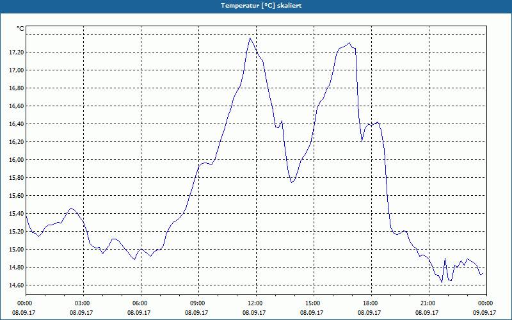Click the 16,80 y-axis label
The height and width of the screenshot is (320, 512).
(18, 88)
